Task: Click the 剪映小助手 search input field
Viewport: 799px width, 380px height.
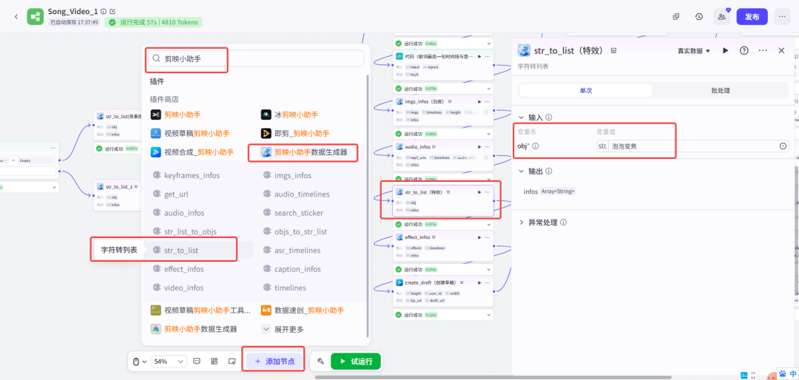Action: 256,58
